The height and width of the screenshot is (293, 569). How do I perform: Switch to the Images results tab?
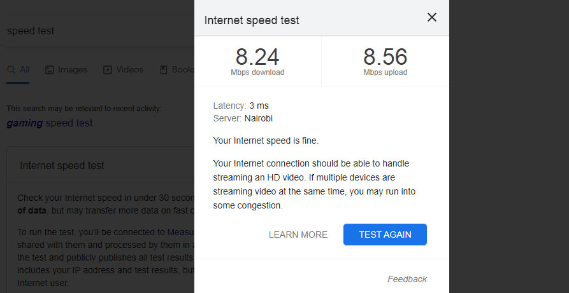[72, 70]
